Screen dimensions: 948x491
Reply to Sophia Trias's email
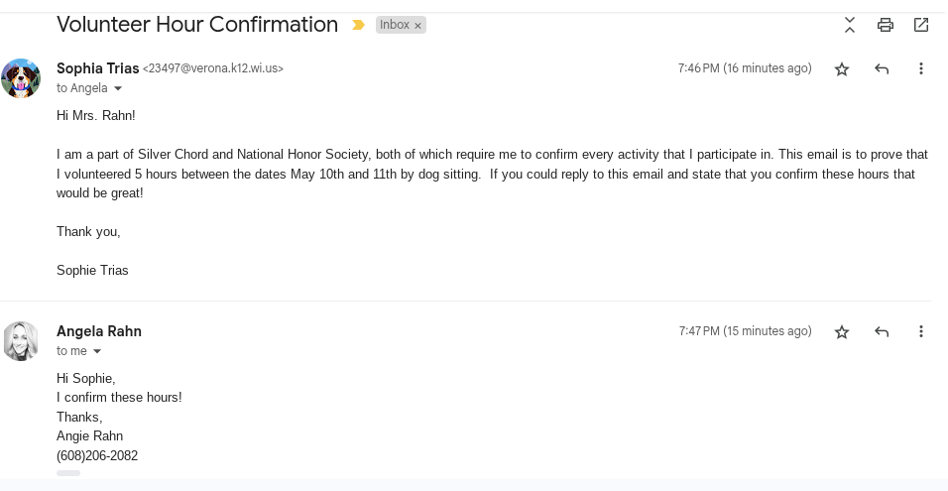pos(882,68)
